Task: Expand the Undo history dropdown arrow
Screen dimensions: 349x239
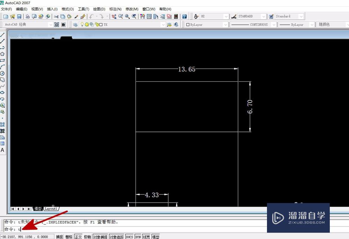Action: click(97, 16)
